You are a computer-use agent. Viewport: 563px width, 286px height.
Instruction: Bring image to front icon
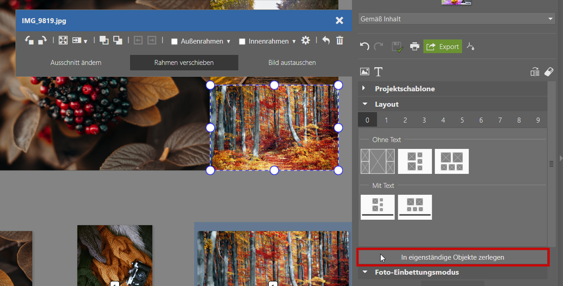click(104, 41)
